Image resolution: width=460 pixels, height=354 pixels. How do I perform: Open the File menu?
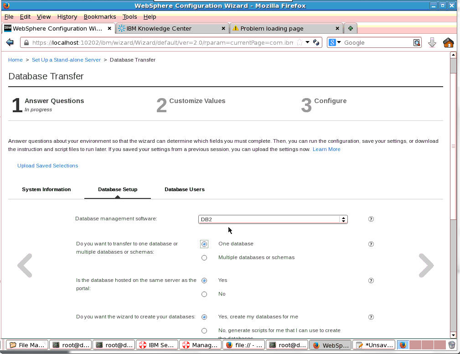click(x=9, y=17)
